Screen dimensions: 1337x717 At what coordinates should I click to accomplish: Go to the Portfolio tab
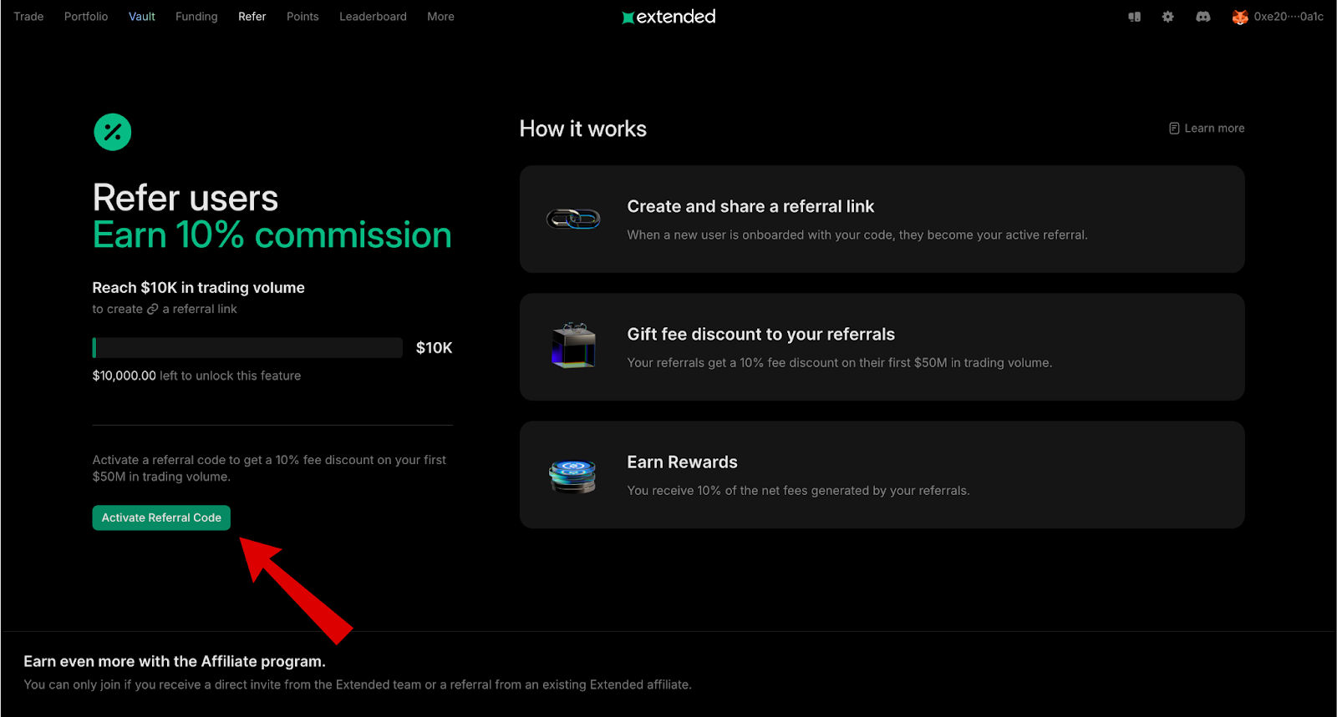click(x=86, y=17)
